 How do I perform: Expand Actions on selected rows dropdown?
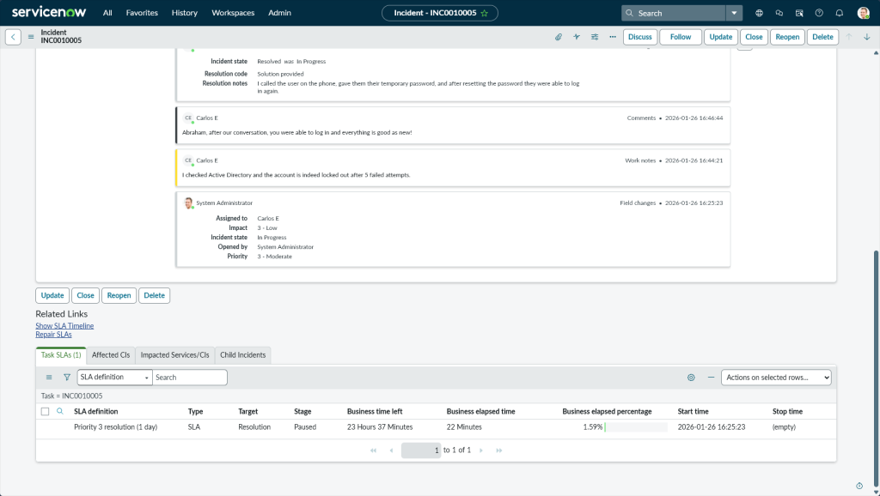tap(776, 377)
